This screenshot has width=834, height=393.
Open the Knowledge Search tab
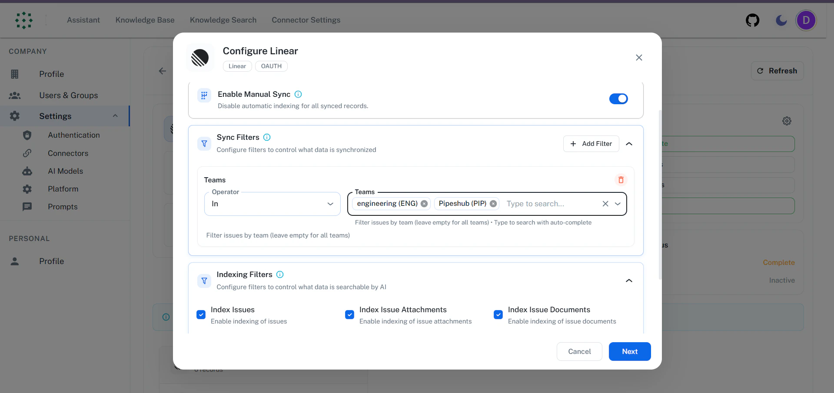[x=223, y=20]
